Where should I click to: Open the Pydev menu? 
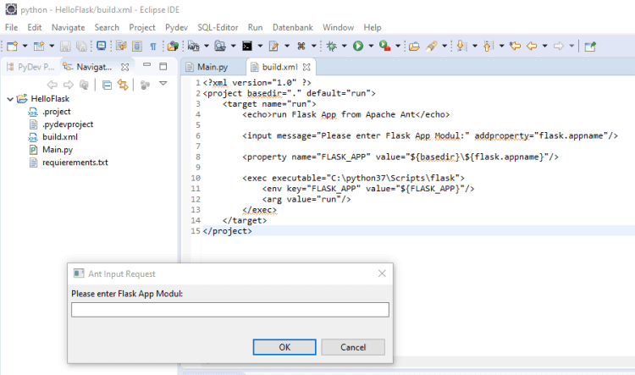click(x=177, y=27)
